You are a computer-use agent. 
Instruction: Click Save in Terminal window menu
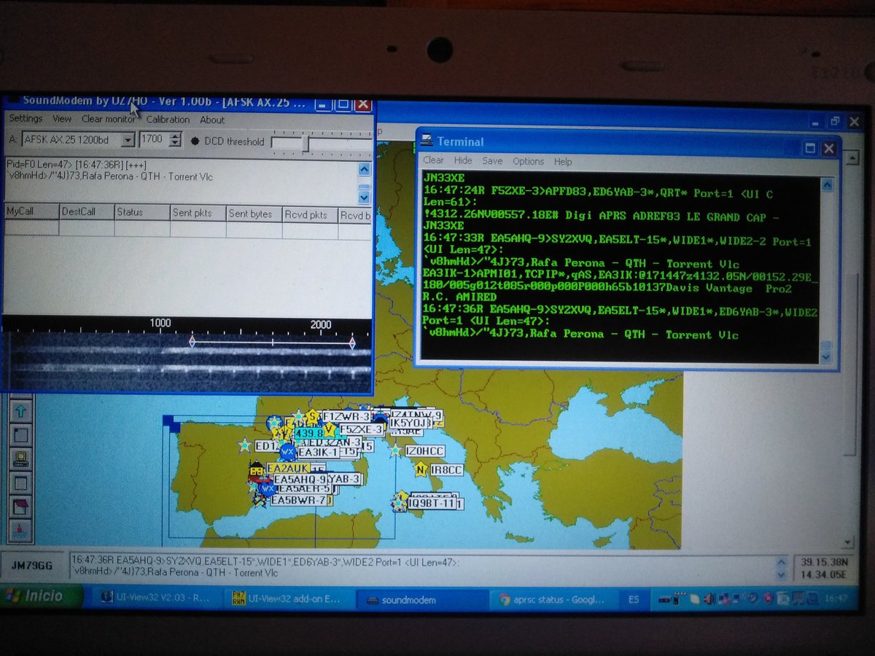tap(492, 160)
